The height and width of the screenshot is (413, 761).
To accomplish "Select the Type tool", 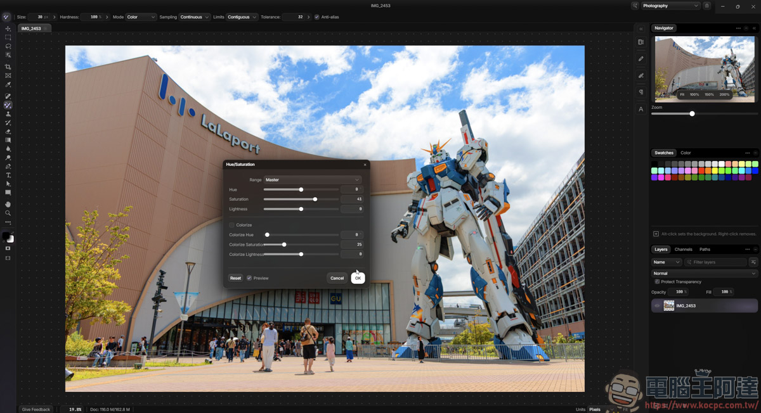I will pos(8,175).
